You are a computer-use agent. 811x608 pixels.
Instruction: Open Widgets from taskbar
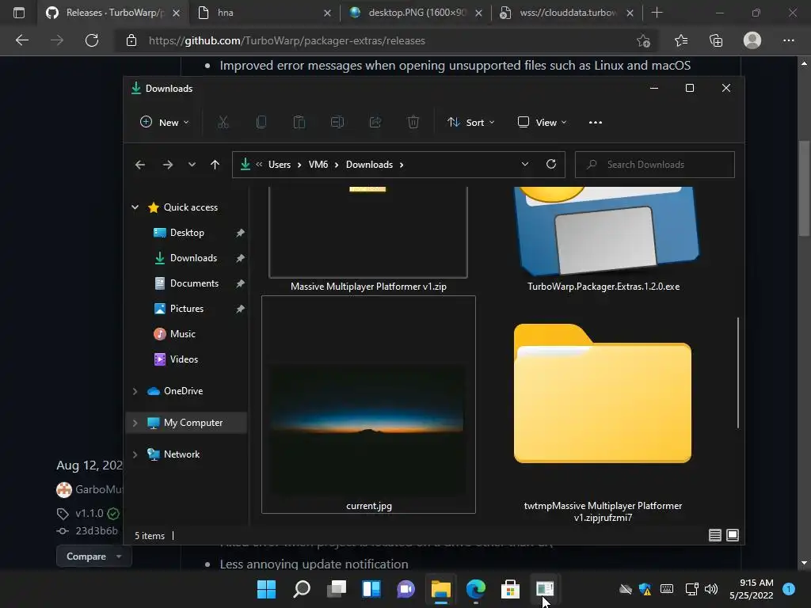[371, 589]
